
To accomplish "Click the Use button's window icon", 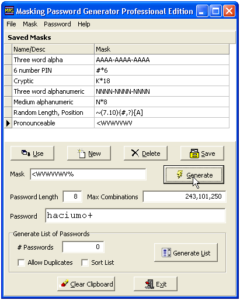I will 26,153.
